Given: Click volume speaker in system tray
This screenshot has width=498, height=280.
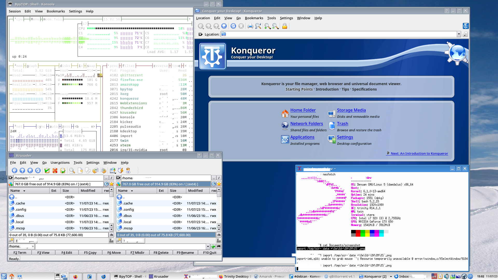Looking at the screenshot, I should click(x=446, y=276).
